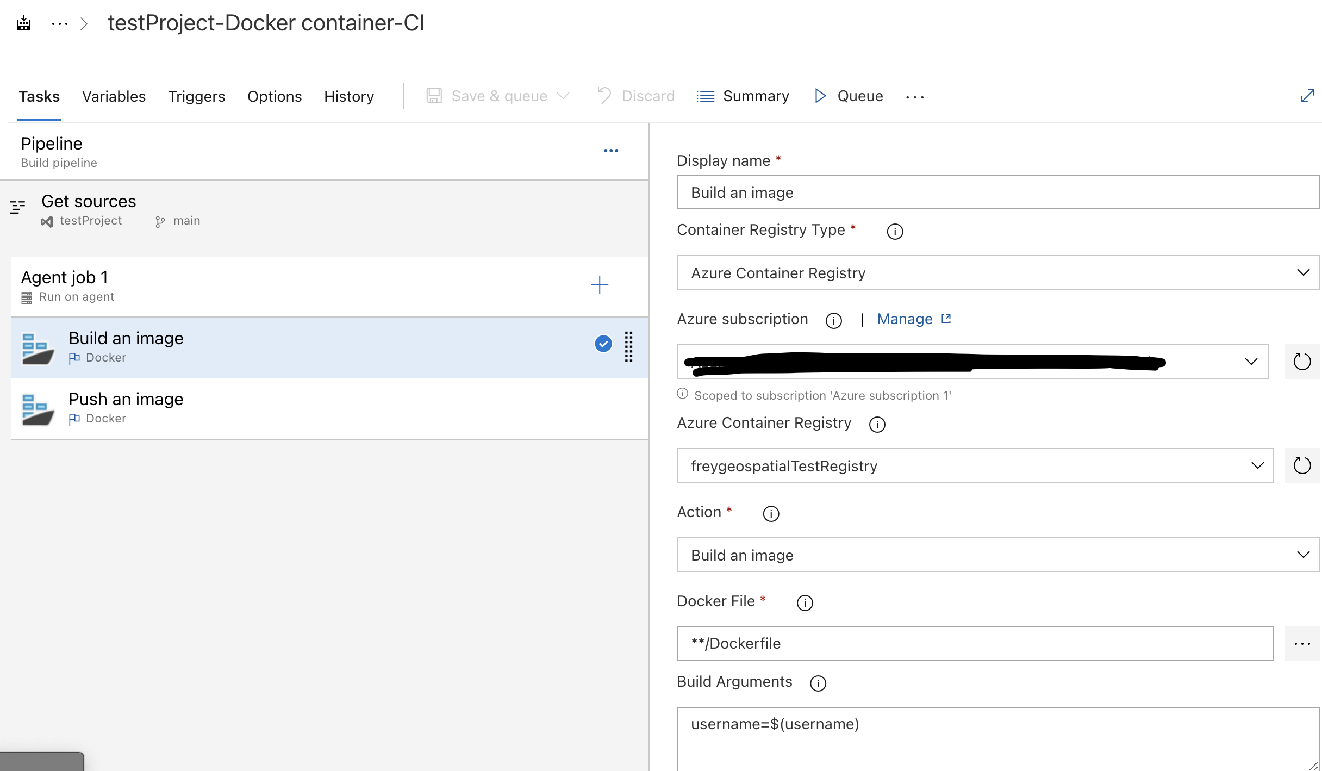This screenshot has height=771, width=1322.
Task: Expand the breadcrumb ellipsis next to the pipeline name
Action: tap(60, 23)
